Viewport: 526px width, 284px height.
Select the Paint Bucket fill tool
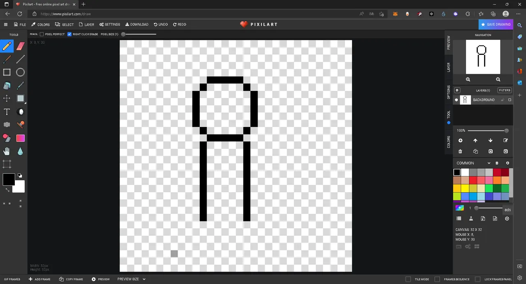tap(7, 86)
